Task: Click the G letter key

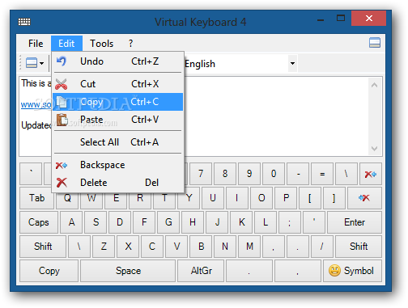Action: point(168,222)
